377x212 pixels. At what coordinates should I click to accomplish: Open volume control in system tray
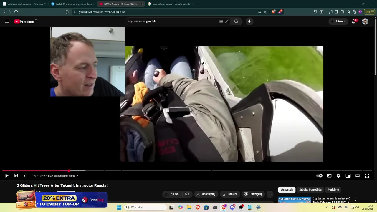pyautogui.click(x=357, y=207)
